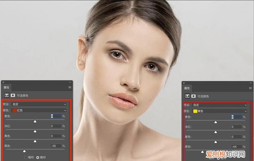Collapse left panel with double-arrow icon

tap(70, 82)
